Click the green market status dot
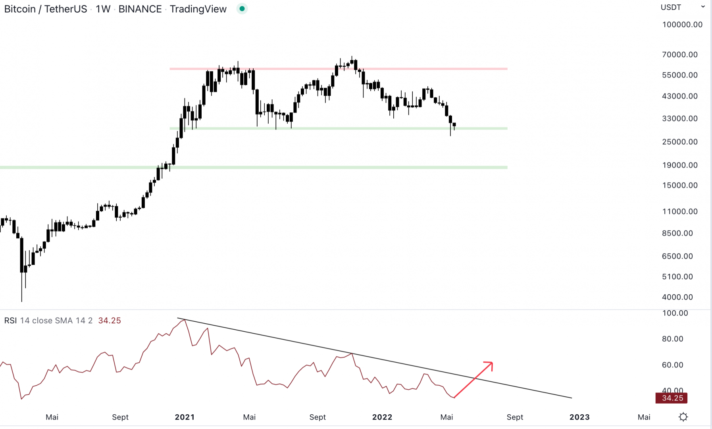The height and width of the screenshot is (429, 712). (242, 9)
